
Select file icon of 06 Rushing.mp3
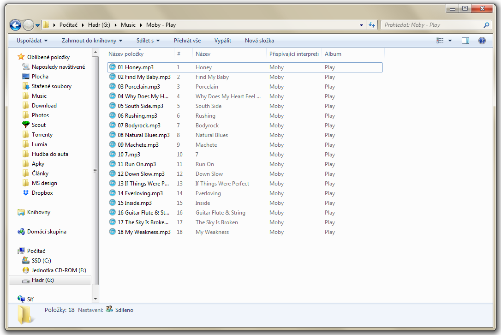112,115
